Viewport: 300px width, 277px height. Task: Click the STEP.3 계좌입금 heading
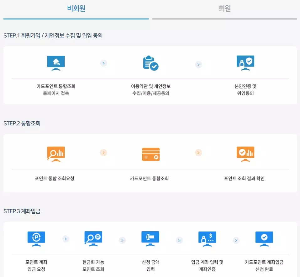pyautogui.click(x=22, y=211)
